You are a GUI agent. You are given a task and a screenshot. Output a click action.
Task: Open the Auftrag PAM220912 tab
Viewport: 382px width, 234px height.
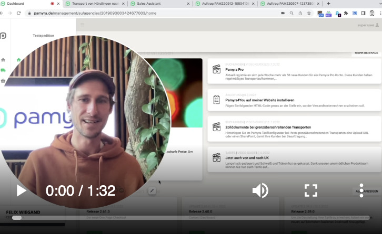pyautogui.click(x=225, y=4)
